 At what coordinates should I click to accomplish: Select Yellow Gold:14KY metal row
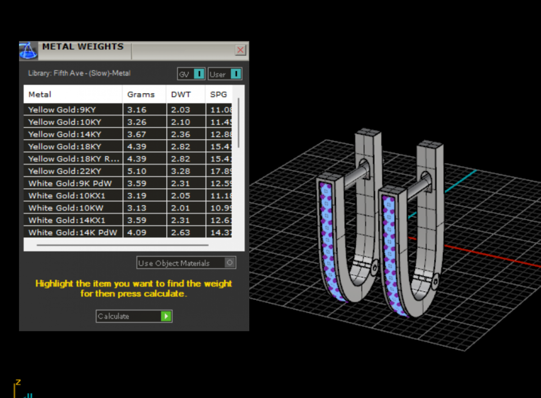click(x=72, y=134)
